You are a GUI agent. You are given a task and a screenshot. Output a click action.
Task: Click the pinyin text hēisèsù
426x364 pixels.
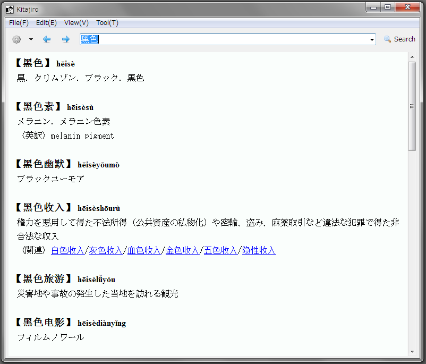[80, 107]
